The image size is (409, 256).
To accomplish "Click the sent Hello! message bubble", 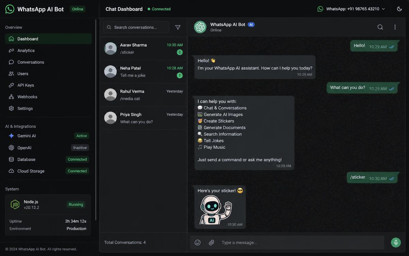I will tap(374, 46).
